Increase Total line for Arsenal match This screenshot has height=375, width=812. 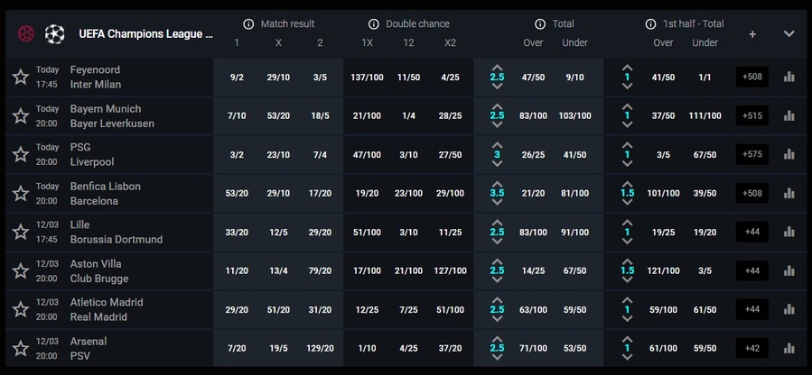coord(497,339)
